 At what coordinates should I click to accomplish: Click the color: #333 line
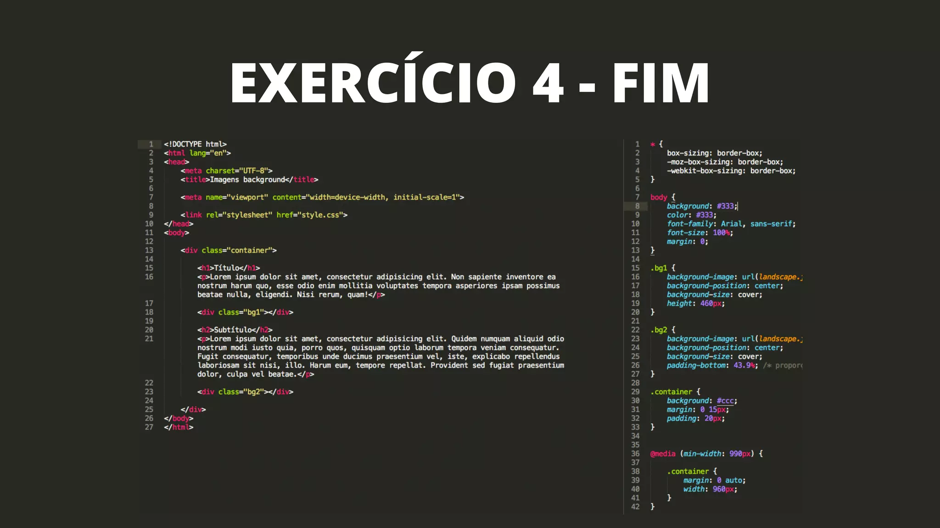click(692, 215)
